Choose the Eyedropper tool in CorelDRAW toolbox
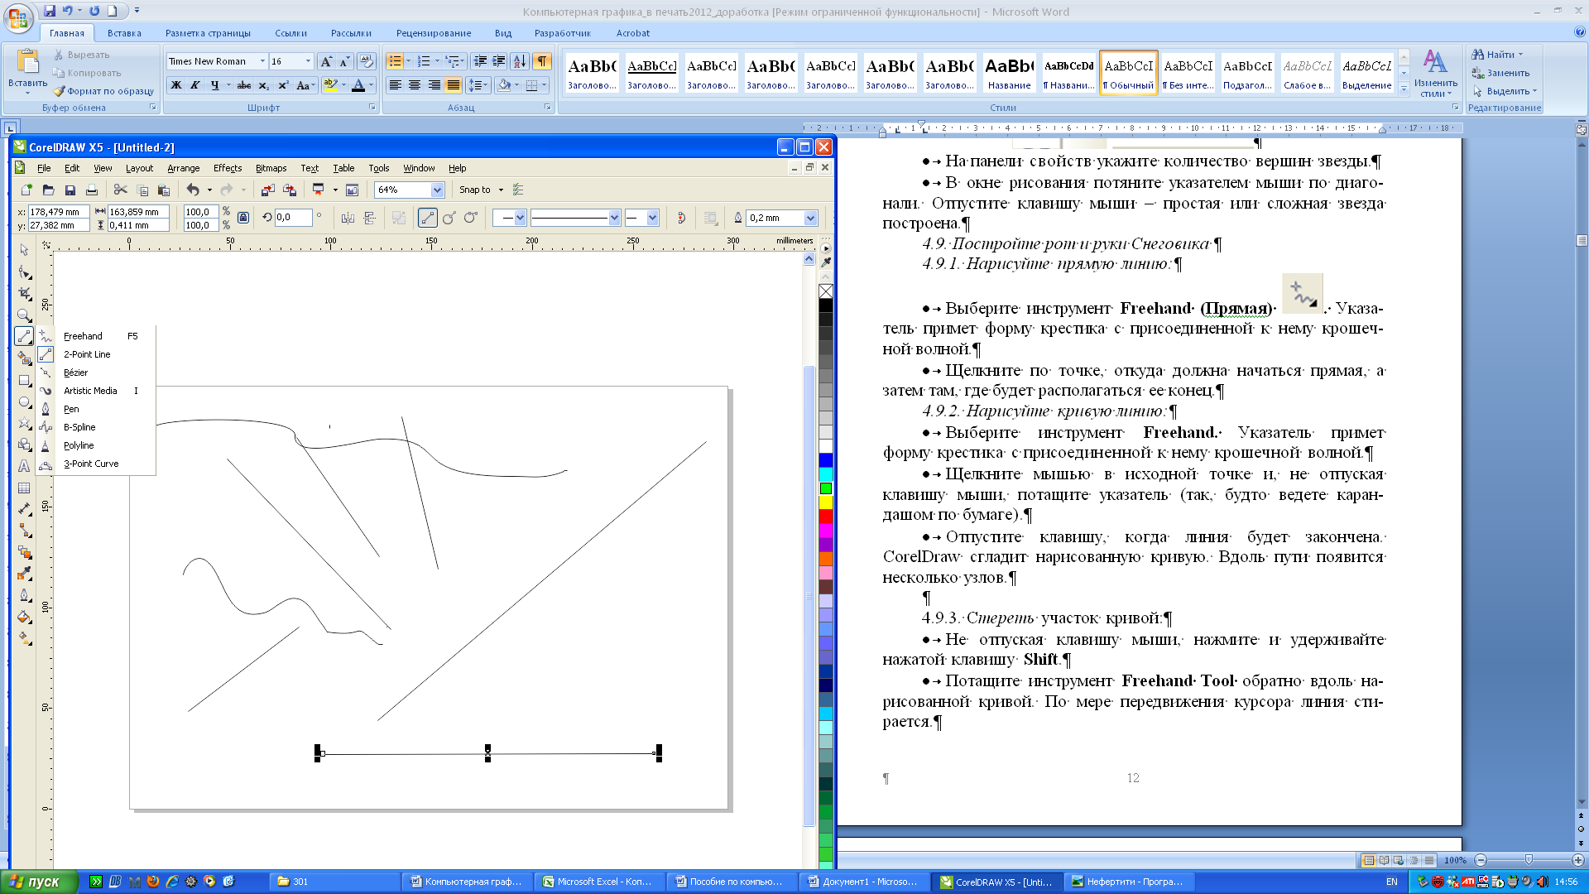The height and width of the screenshot is (894, 1589). pyautogui.click(x=24, y=574)
